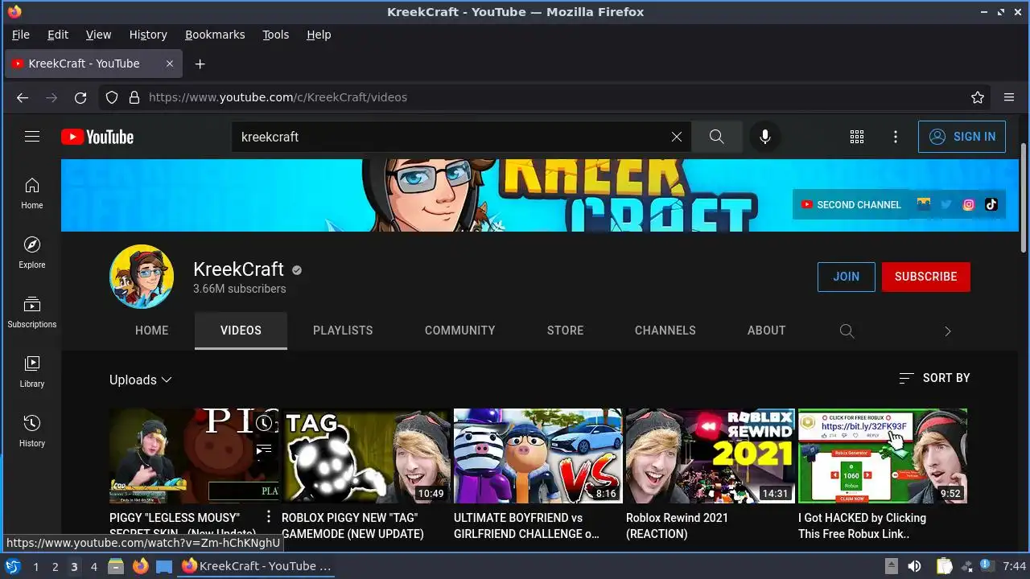Viewport: 1030px width, 579px height.
Task: Go to the YouTube logo home link
Action: tap(97, 137)
